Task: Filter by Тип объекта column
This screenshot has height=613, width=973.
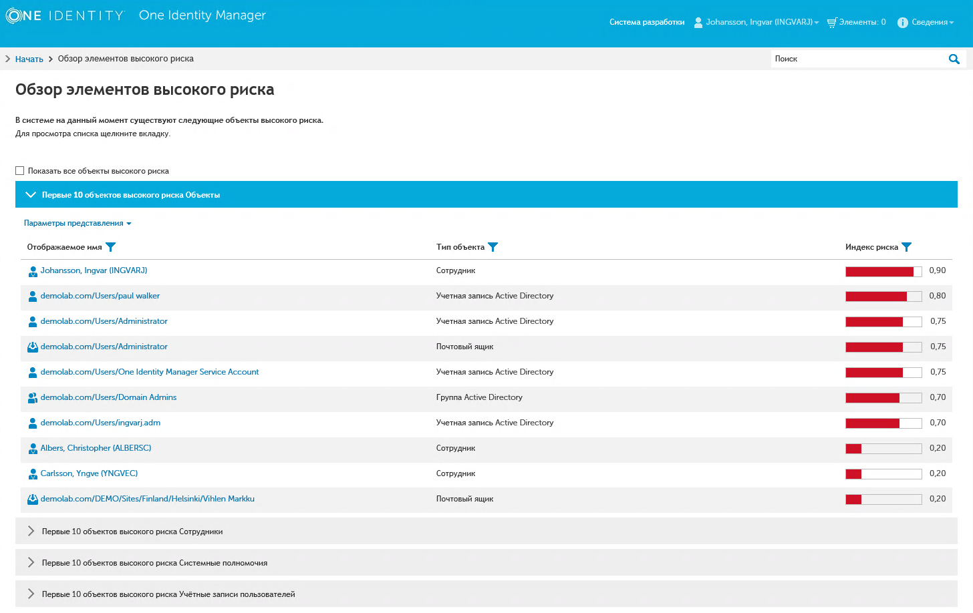Action: coord(493,247)
